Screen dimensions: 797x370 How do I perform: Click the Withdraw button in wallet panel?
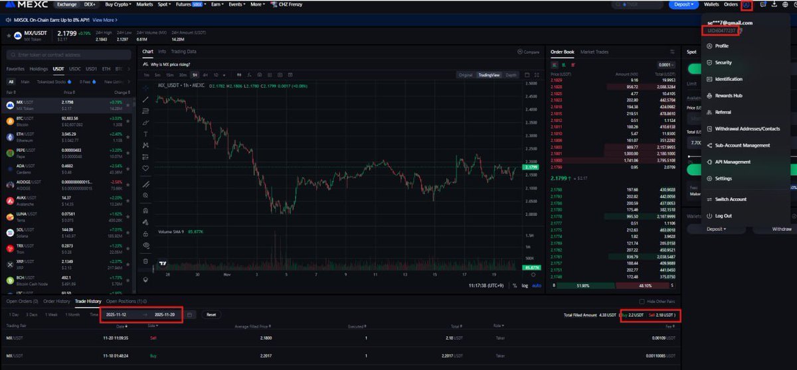pos(782,229)
